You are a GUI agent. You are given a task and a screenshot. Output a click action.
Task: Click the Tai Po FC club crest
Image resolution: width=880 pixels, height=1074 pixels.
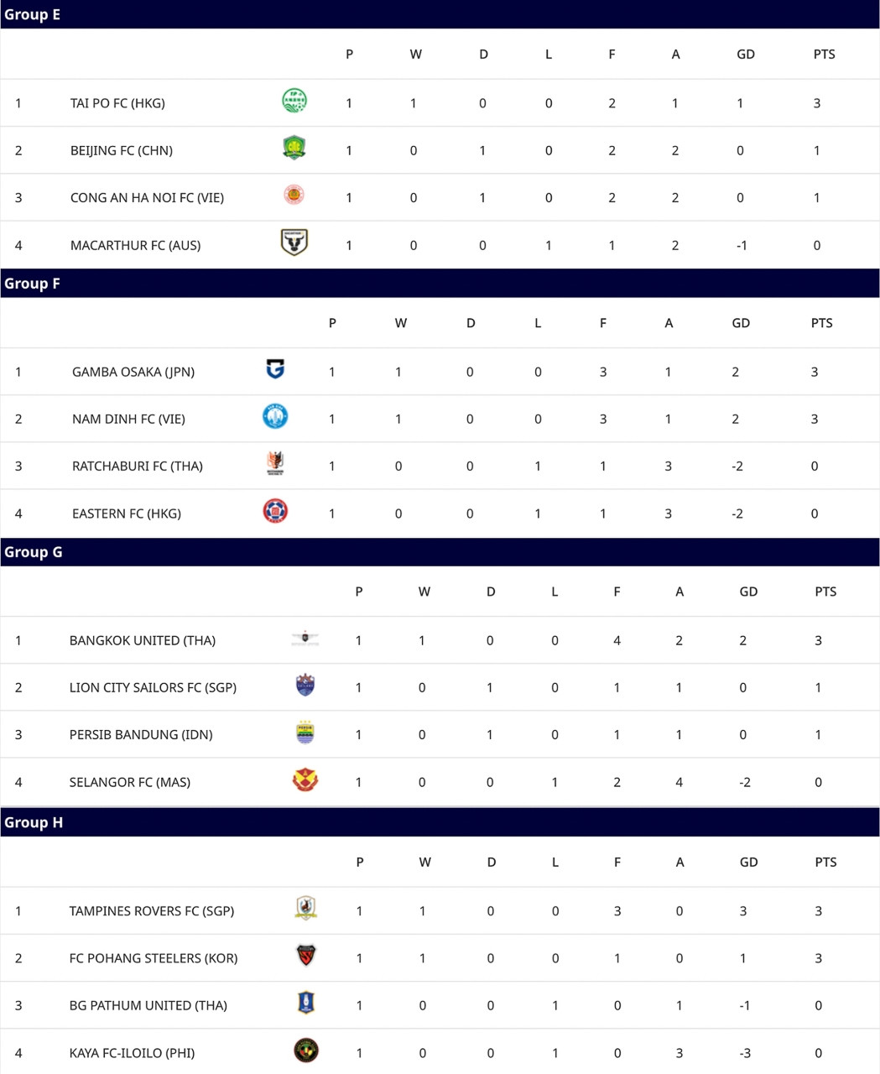point(294,101)
